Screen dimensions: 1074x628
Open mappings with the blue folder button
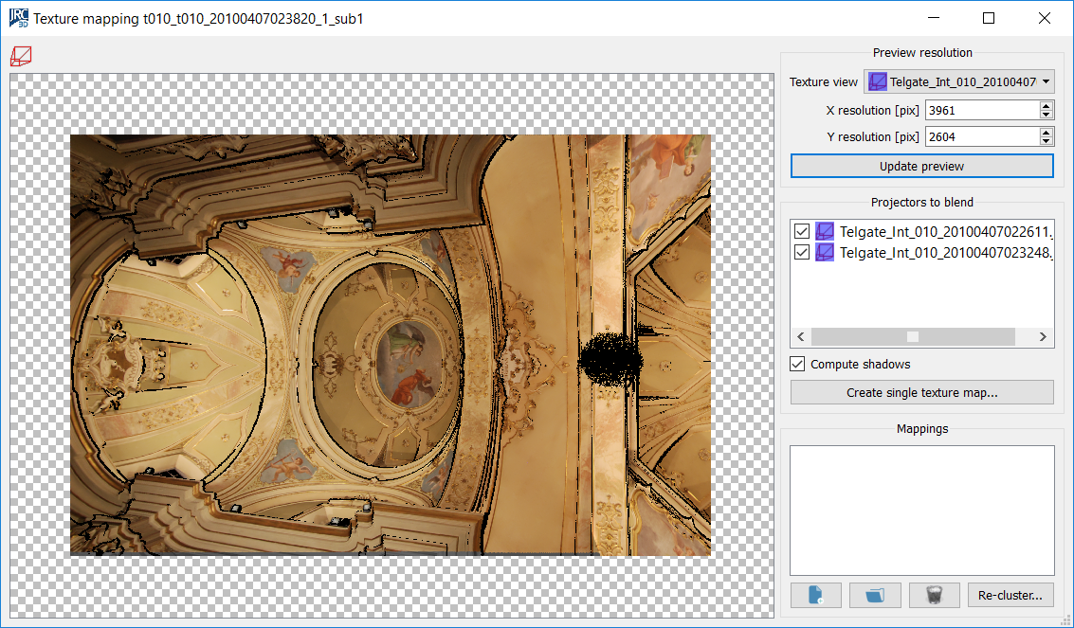875,595
